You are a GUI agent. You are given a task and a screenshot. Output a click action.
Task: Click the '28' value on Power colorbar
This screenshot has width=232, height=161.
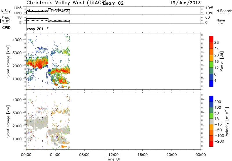click(x=216, y=42)
